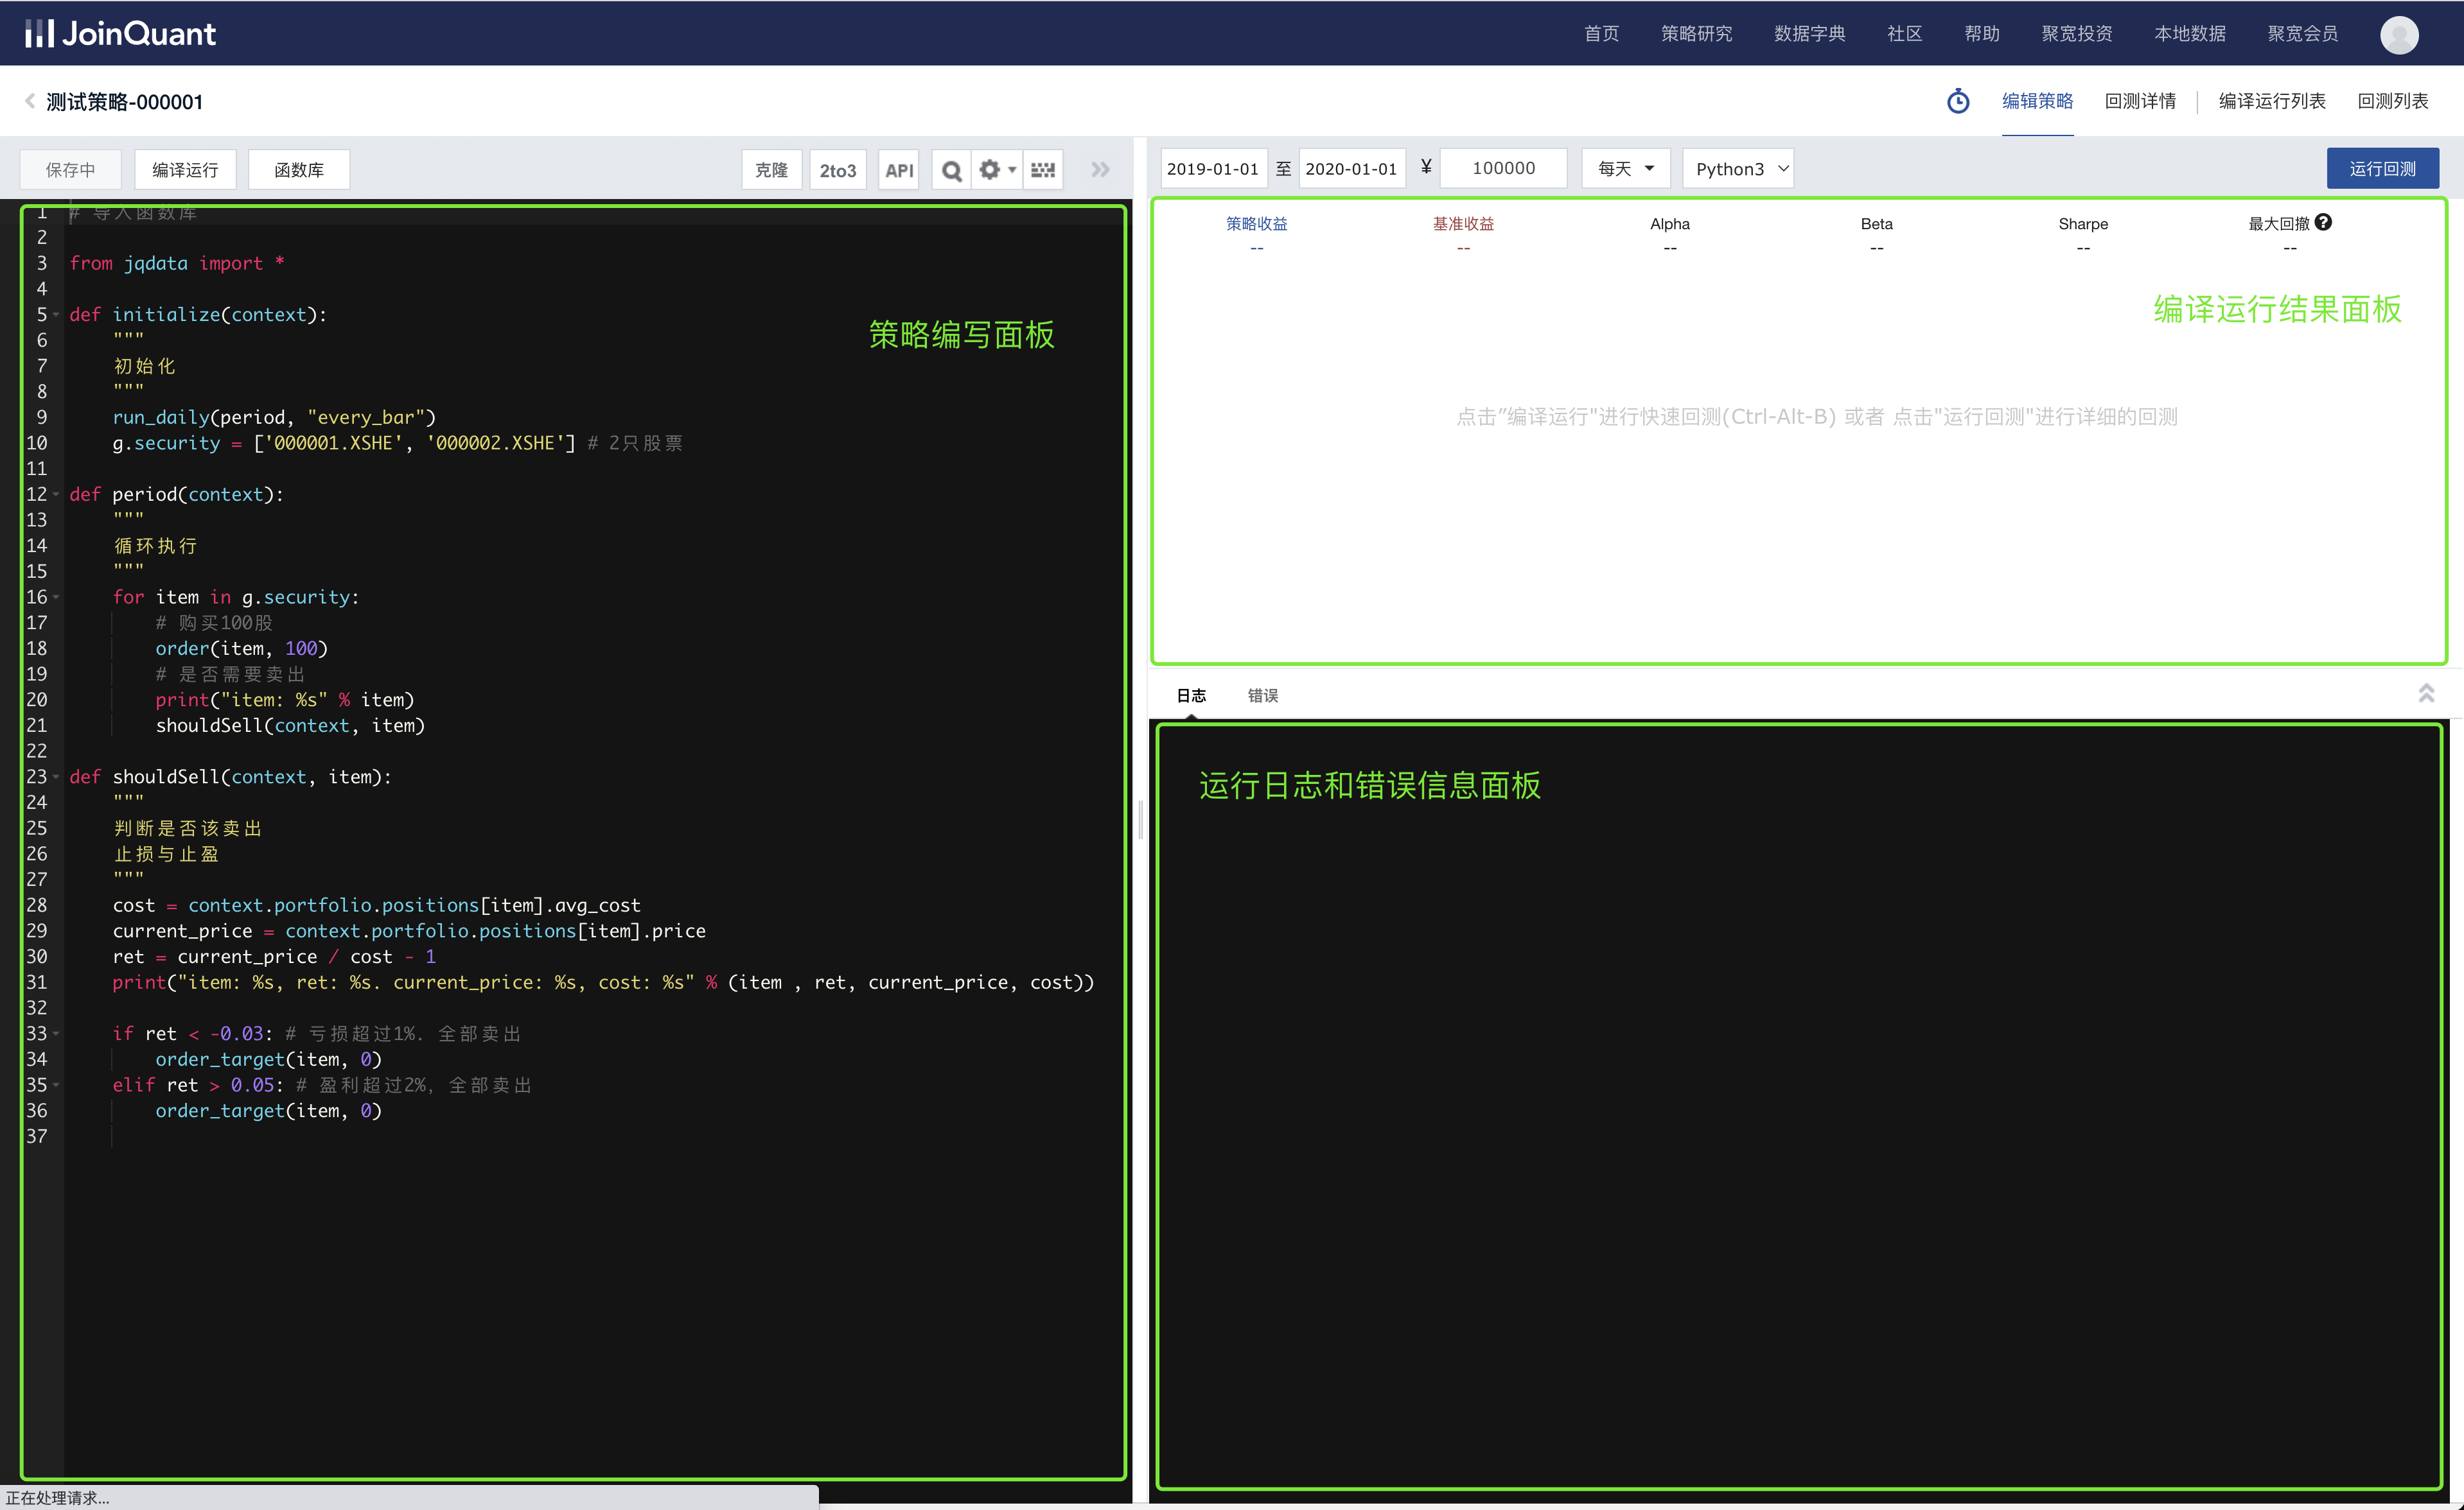Viewport: 2464px width, 1510px height.
Task: Open the 每天 frequency dropdown
Action: (1625, 169)
